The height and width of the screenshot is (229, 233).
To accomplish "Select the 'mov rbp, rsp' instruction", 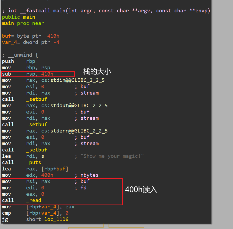I will click(x=26, y=68).
